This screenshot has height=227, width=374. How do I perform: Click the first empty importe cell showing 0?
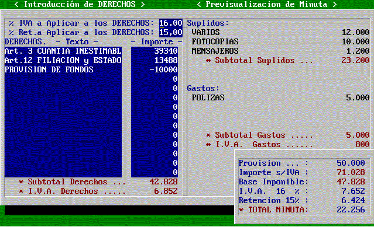coord(176,79)
